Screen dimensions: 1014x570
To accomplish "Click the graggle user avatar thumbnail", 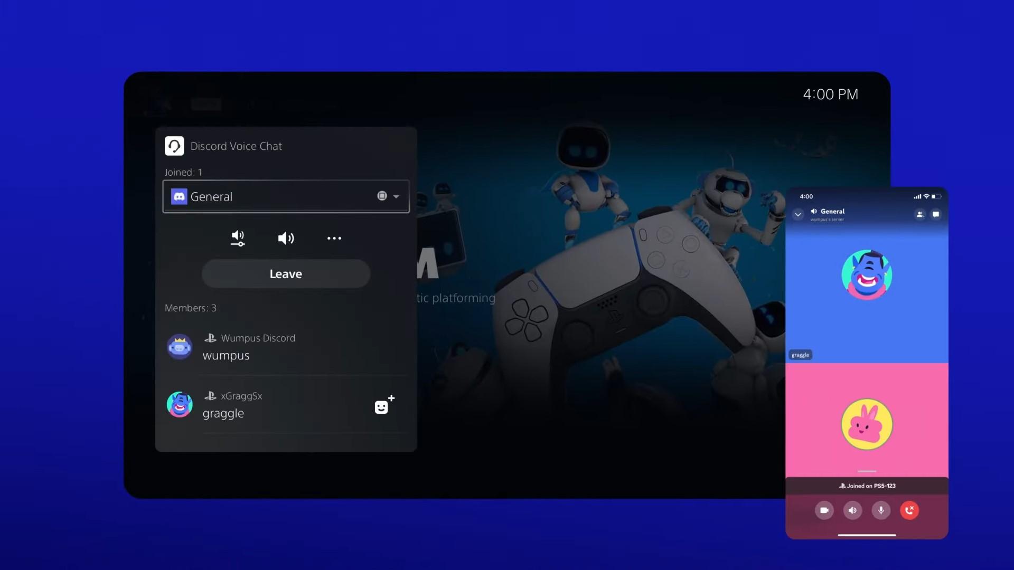I will (x=180, y=405).
